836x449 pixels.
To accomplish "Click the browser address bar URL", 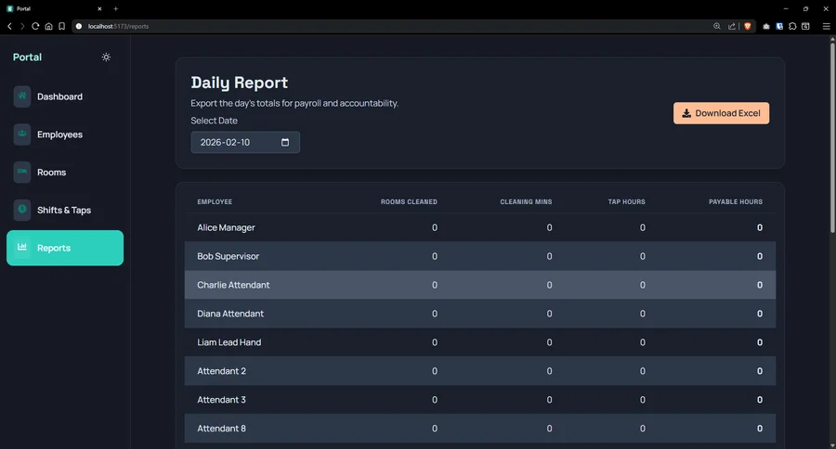I will click(118, 26).
